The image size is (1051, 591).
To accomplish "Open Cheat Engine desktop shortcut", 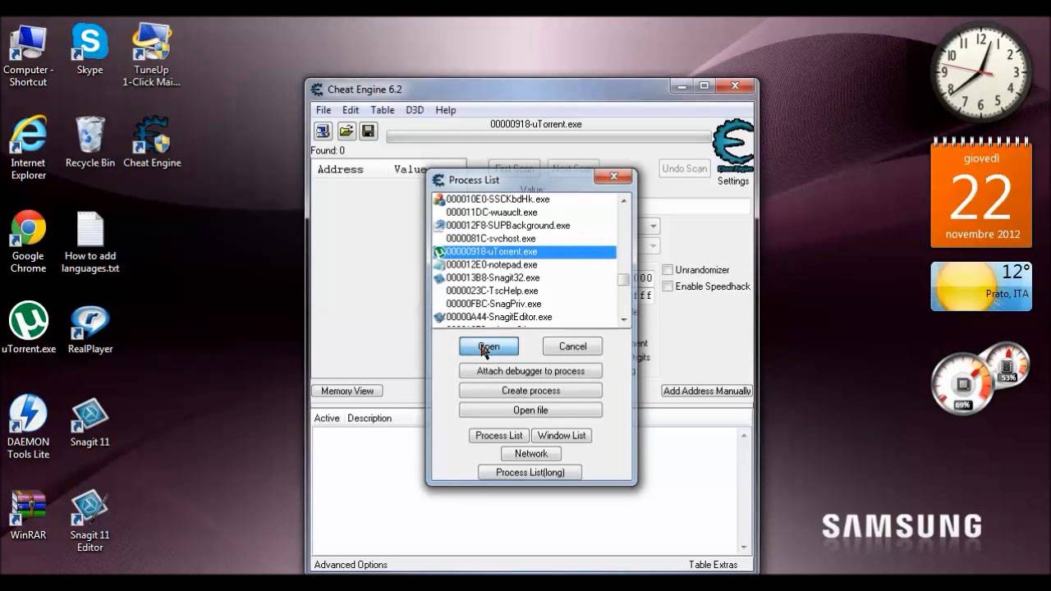I will click(x=152, y=144).
